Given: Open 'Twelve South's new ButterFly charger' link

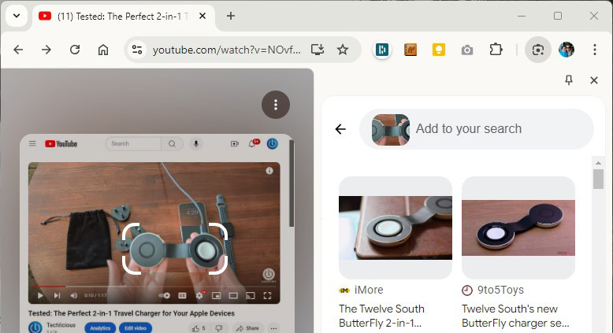Looking at the screenshot, I should [x=515, y=316].
